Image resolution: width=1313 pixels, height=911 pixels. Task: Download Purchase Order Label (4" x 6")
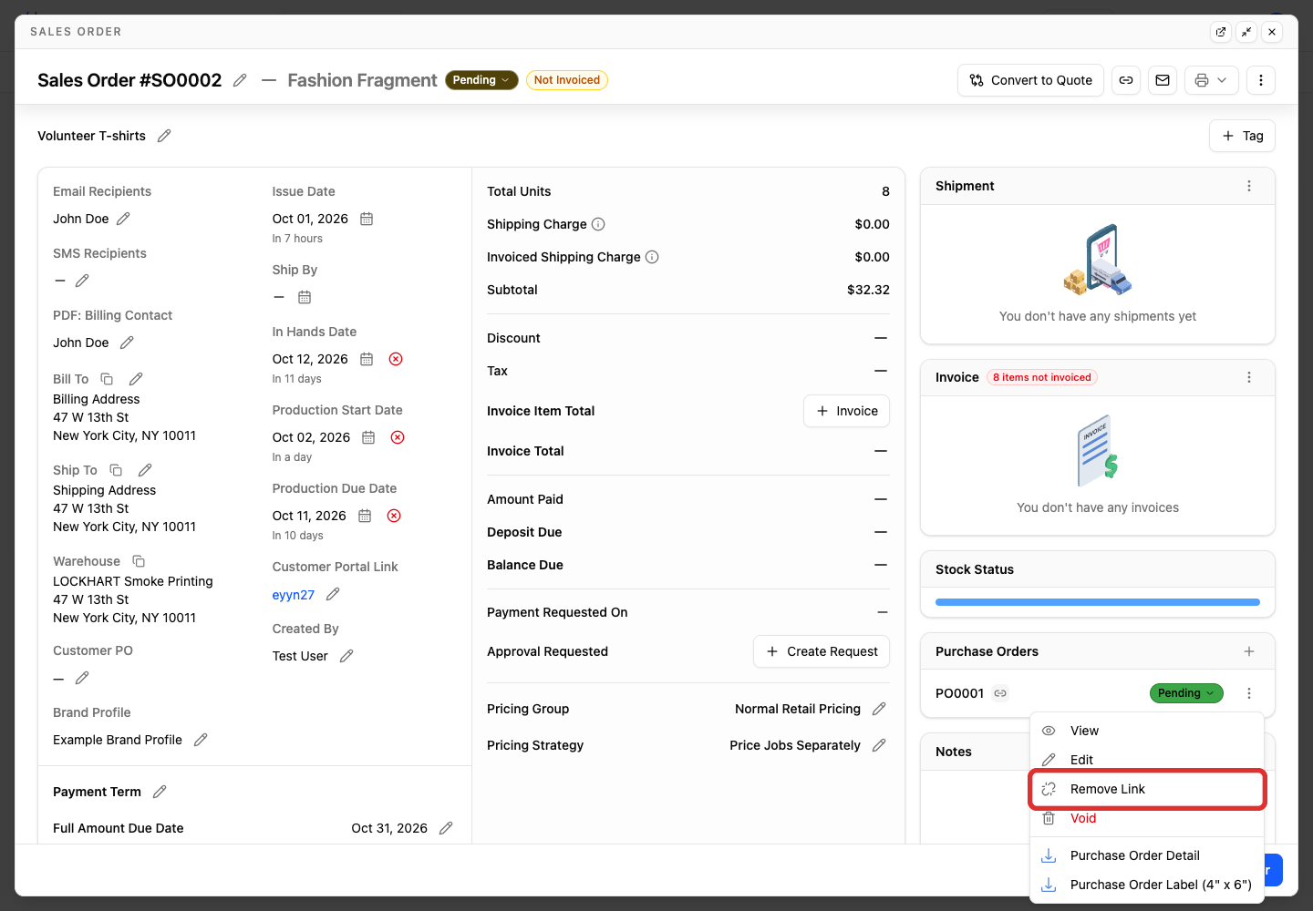pyautogui.click(x=1147, y=885)
